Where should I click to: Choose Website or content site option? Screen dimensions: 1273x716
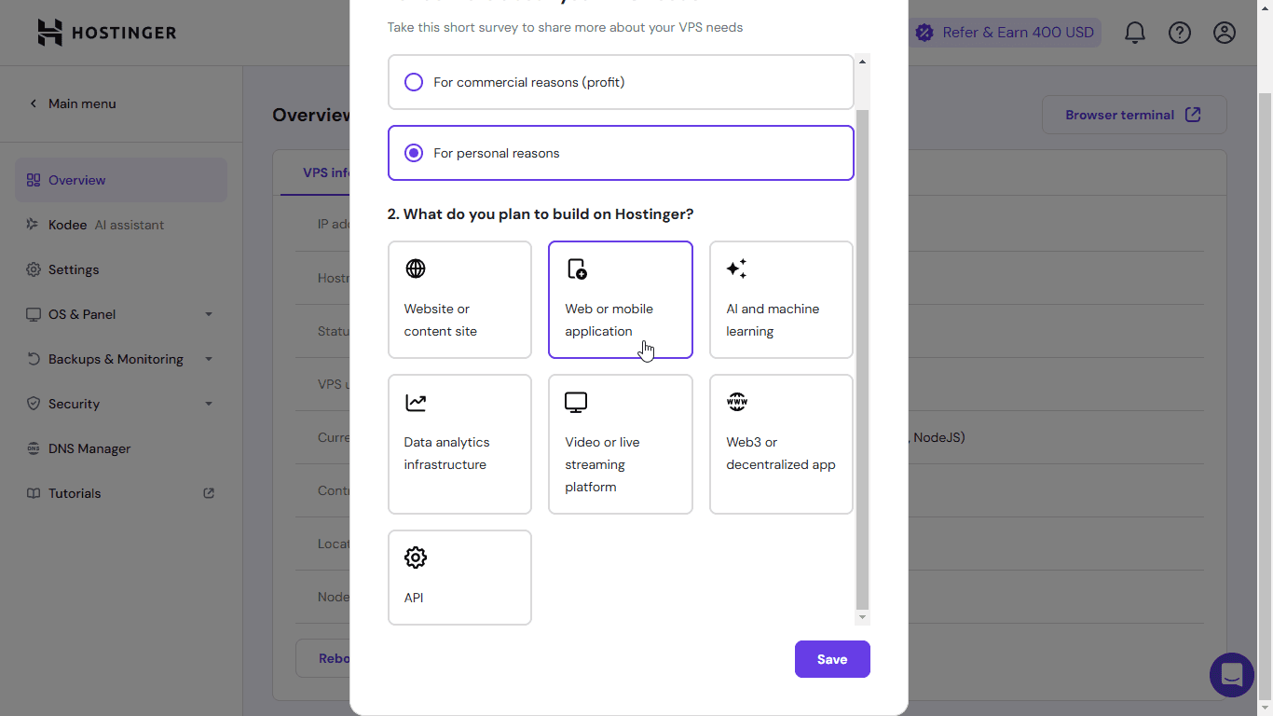click(459, 299)
